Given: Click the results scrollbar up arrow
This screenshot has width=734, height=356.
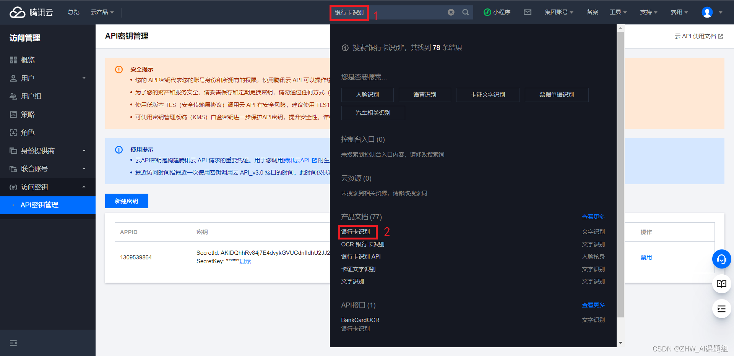Looking at the screenshot, I should tap(620, 28).
